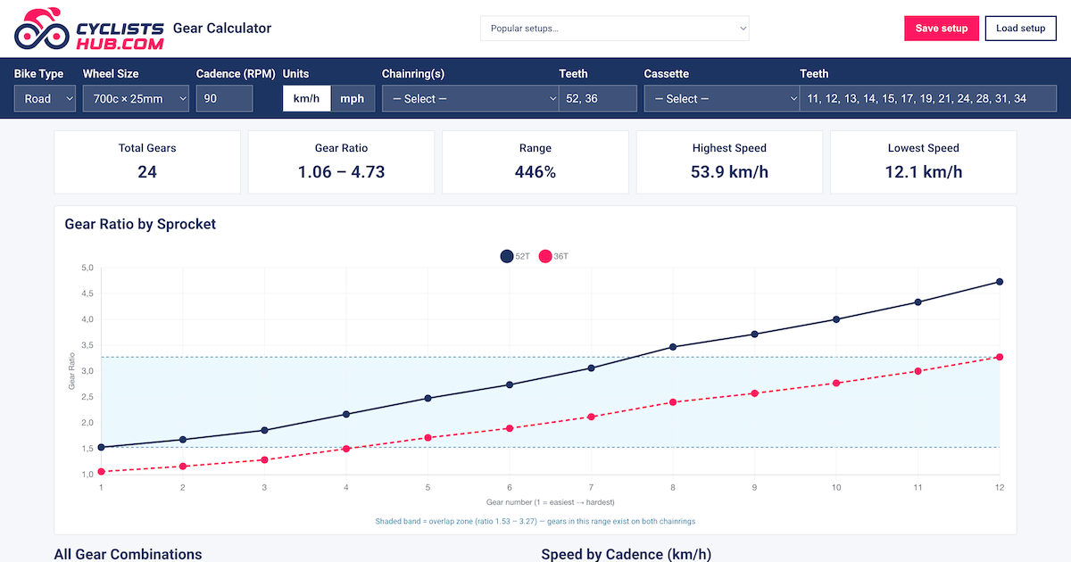
Task: Click the 52T data point at gear 12
Action: pos(1000,282)
